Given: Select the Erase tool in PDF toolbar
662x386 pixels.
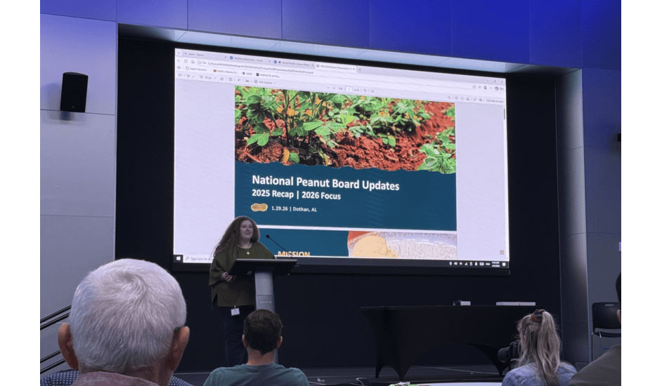Looking at the screenshot, I should pyautogui.click(x=222, y=79).
